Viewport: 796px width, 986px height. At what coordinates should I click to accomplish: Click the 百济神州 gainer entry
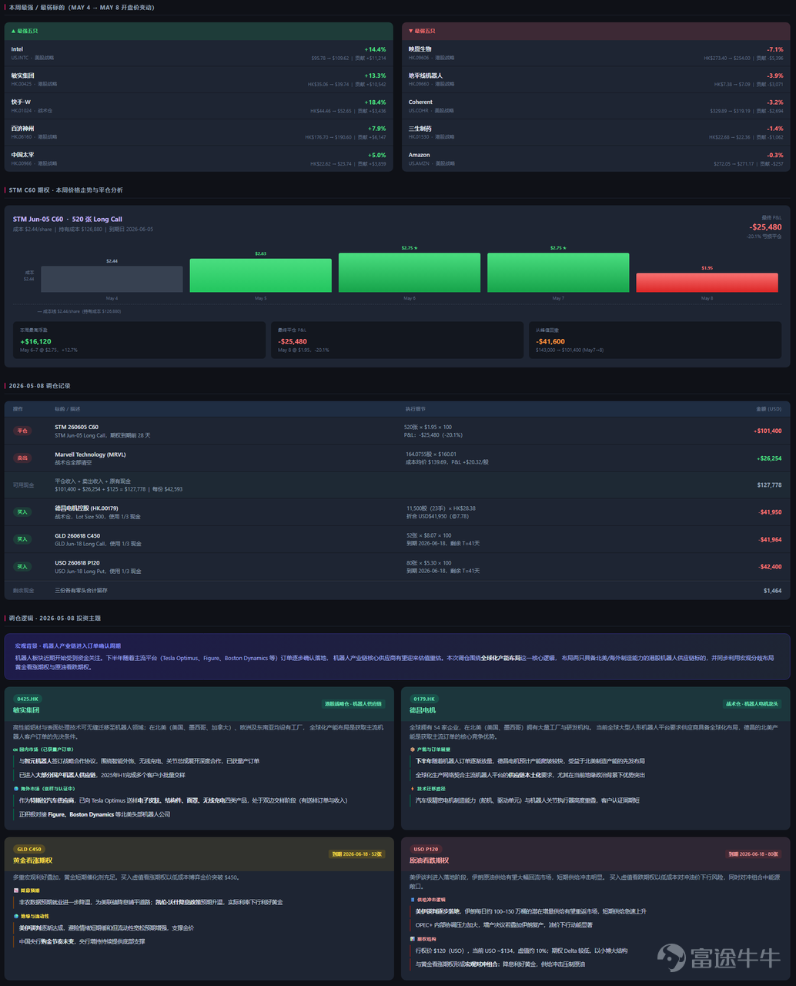tap(199, 132)
